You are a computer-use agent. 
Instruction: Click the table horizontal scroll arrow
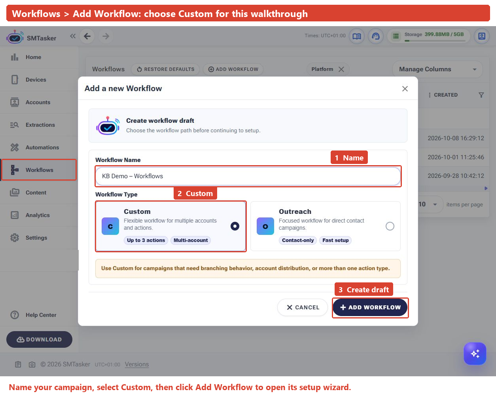[x=486, y=189]
